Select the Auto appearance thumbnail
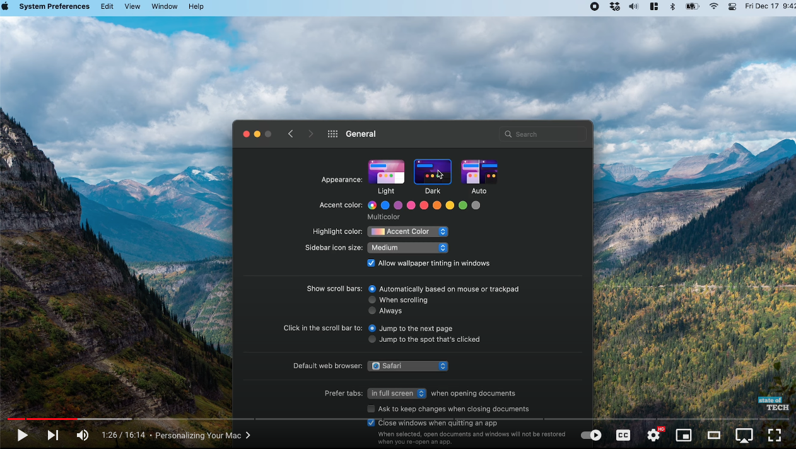Image resolution: width=796 pixels, height=449 pixels. [x=479, y=172]
